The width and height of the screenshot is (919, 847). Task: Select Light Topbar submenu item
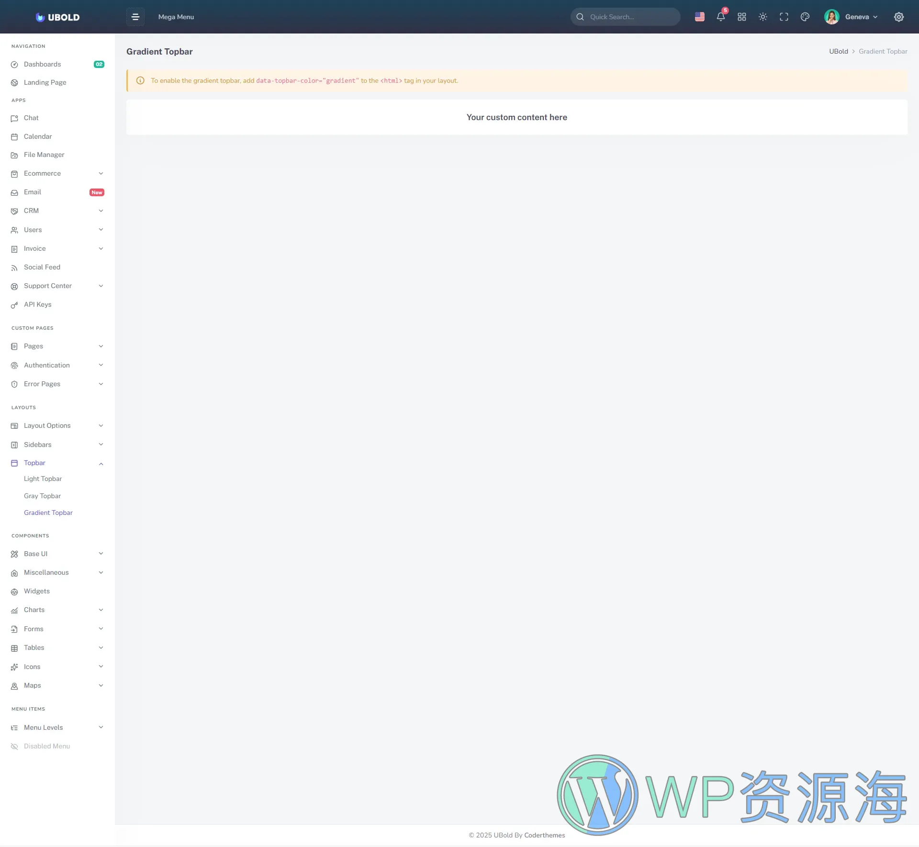click(43, 479)
